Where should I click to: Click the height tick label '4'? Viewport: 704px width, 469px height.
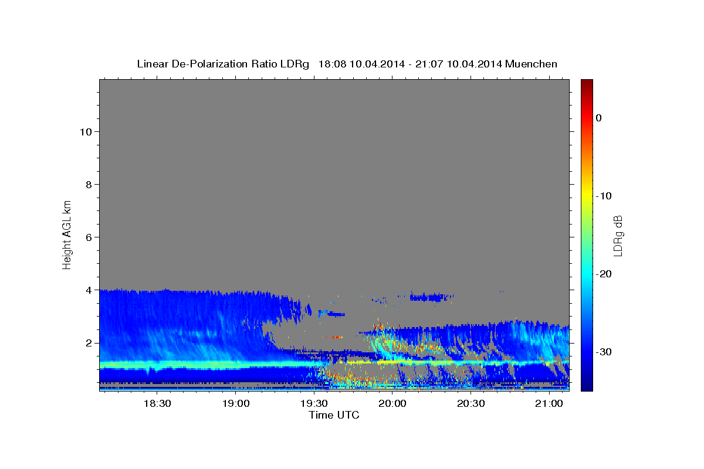pyautogui.click(x=89, y=290)
